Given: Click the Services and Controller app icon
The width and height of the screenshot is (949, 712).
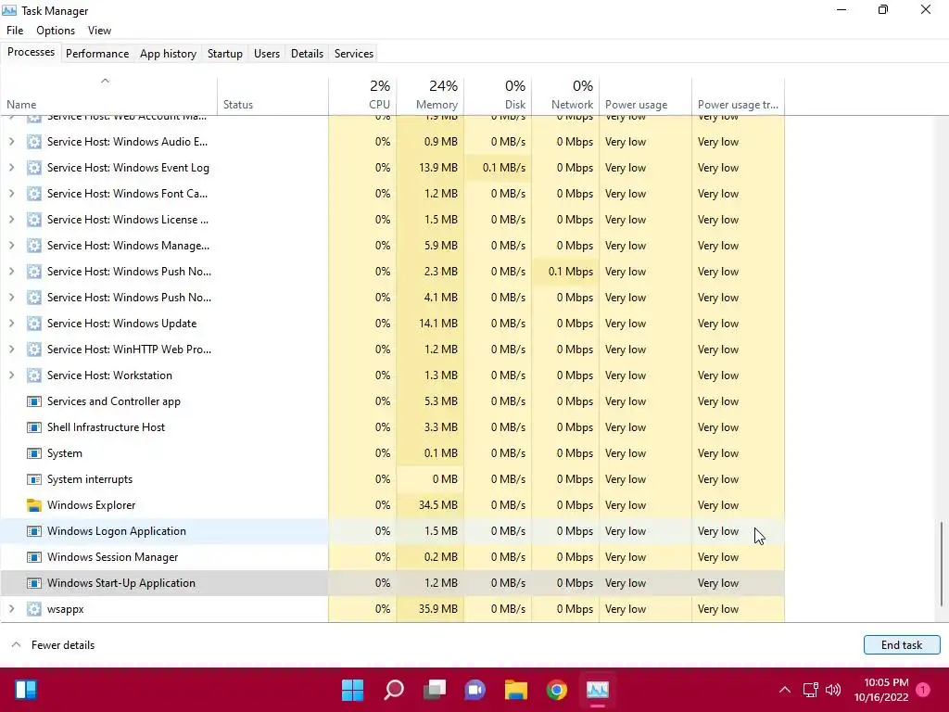Looking at the screenshot, I should pos(34,400).
